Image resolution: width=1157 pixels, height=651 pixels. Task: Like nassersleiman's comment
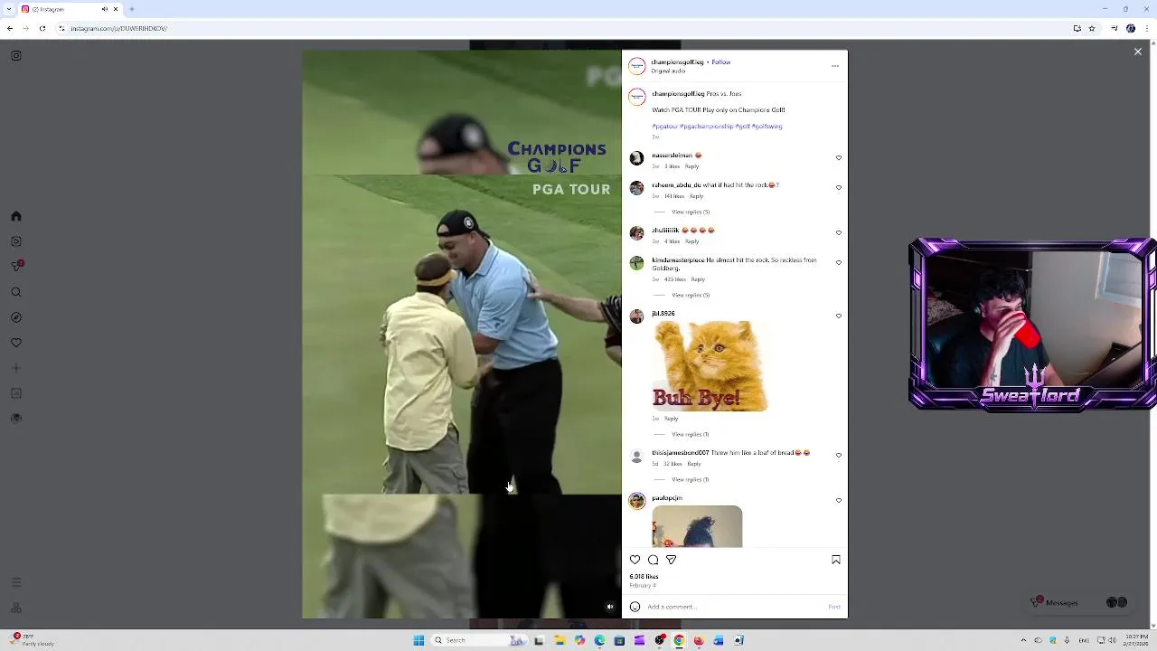(839, 158)
